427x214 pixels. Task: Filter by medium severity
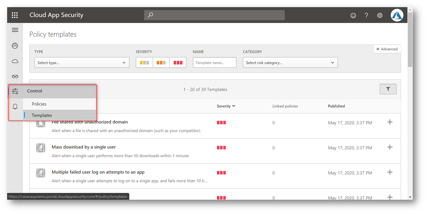click(161, 63)
